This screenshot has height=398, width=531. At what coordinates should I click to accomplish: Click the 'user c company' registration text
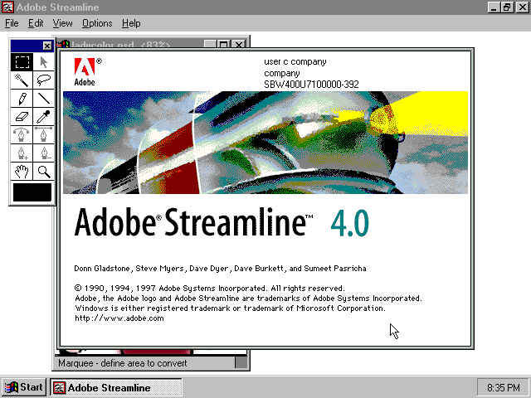(x=295, y=61)
